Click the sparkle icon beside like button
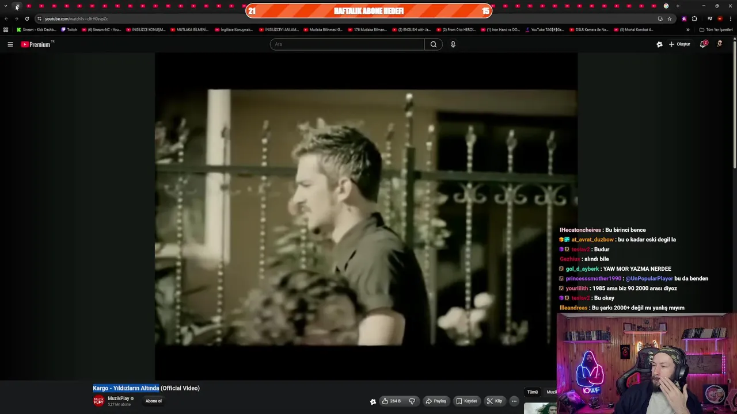The image size is (737, 414). [373, 401]
